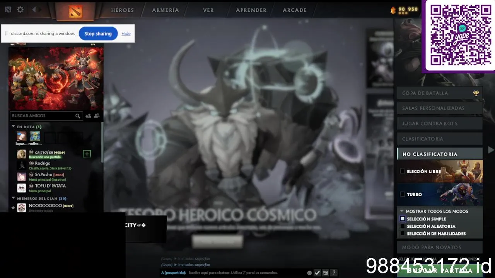Open the emoji picker in chat
Image resolution: width=495 pixels, height=278 pixels.
tap(309, 273)
